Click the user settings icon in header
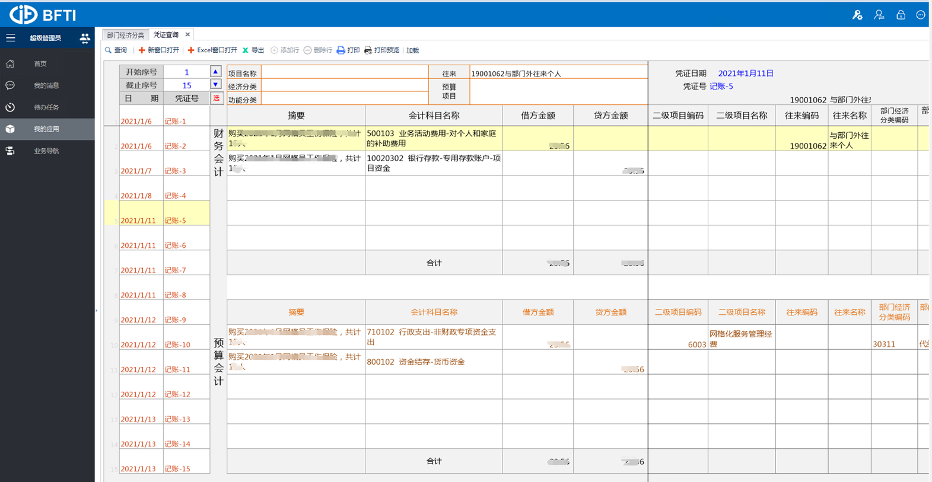Viewport: 932px width, 482px height. pos(857,15)
